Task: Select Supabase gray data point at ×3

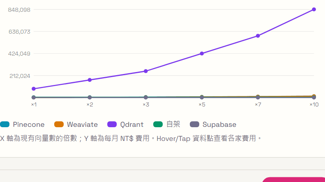Action: (146, 97)
